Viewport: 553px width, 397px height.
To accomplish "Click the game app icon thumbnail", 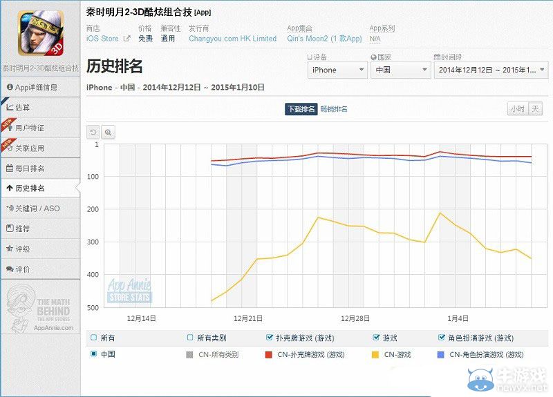I will tap(41, 33).
